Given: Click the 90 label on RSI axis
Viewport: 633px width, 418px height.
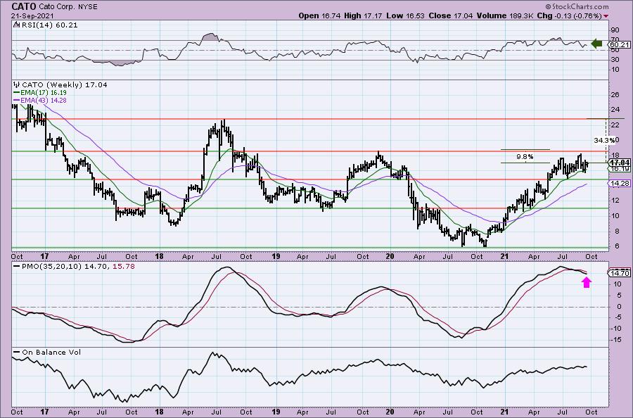Looking at the screenshot, I should click(x=615, y=30).
